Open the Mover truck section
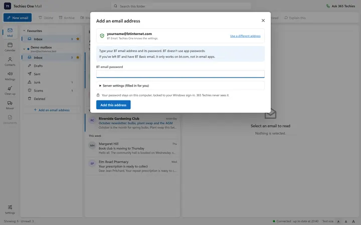Screen dimensions: 361x225 coord(10,105)
